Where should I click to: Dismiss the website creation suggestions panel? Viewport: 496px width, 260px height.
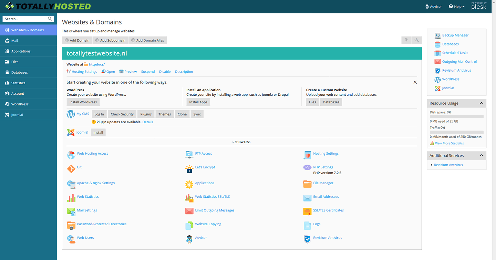click(x=415, y=82)
